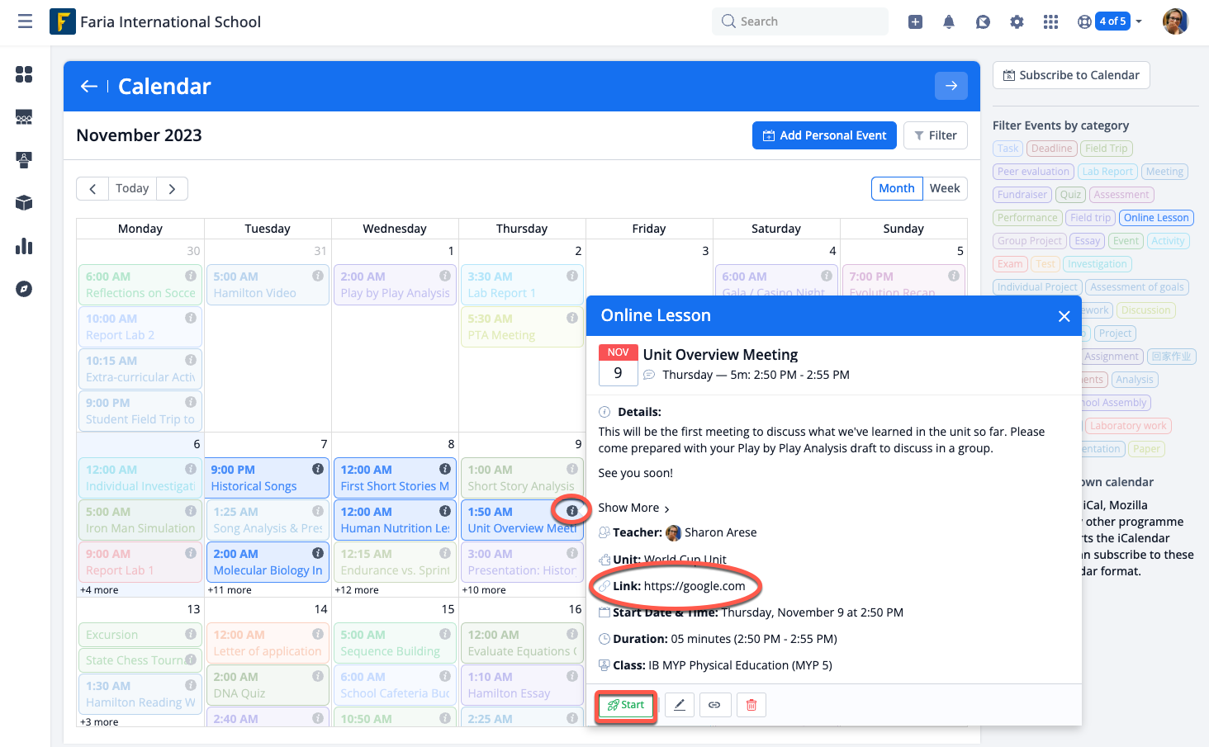Click the Add Personal Event button
The width and height of the screenshot is (1209, 747).
click(x=823, y=135)
